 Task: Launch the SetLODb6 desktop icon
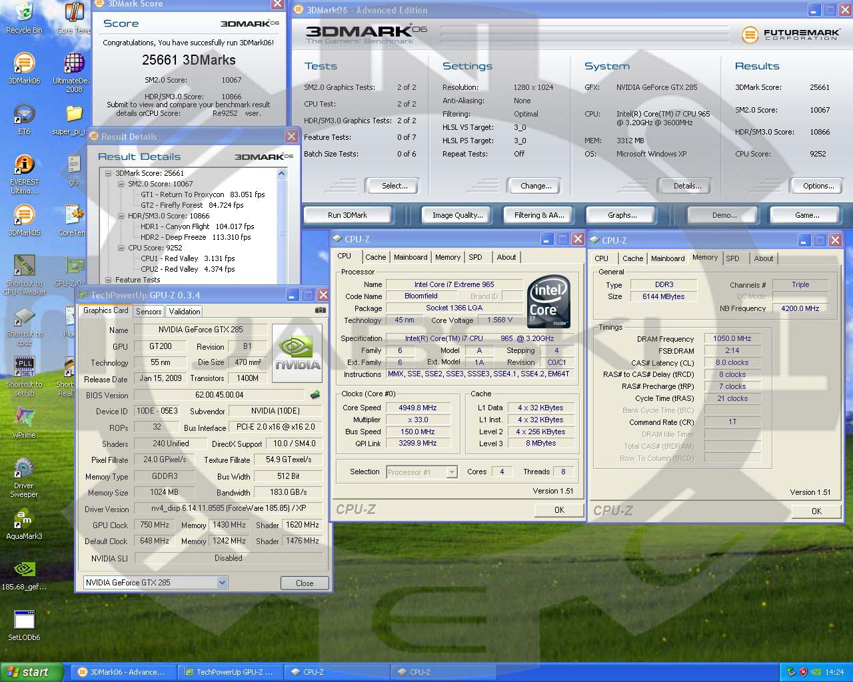(x=24, y=625)
